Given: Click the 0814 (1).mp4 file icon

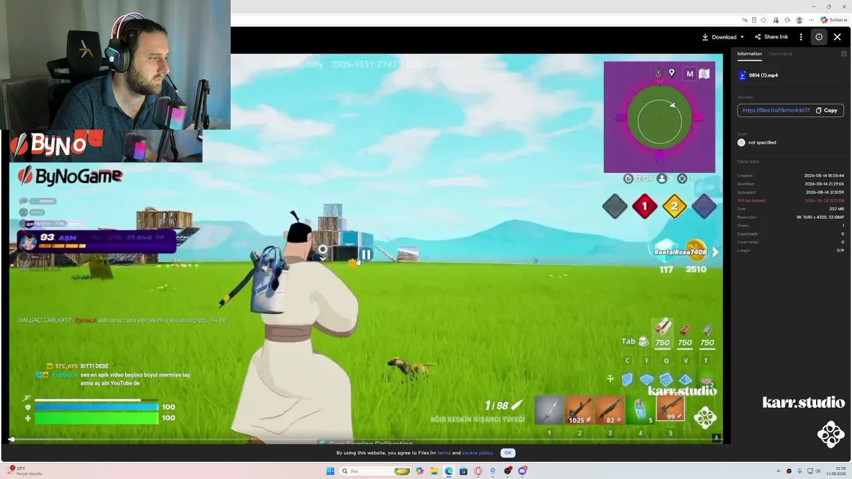Looking at the screenshot, I should (742, 75).
